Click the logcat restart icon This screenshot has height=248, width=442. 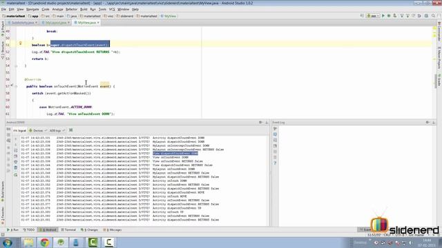point(15,175)
